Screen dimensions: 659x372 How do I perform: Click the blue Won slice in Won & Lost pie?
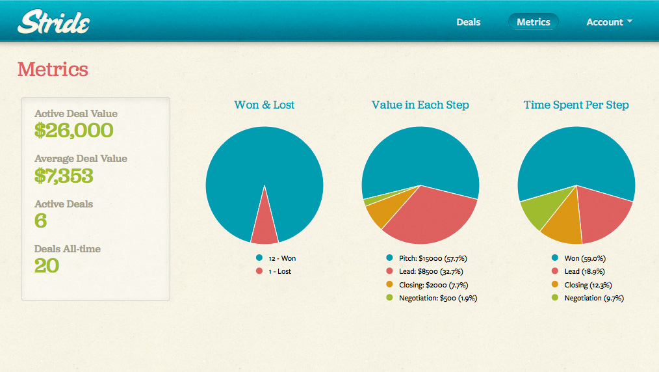[265, 155]
